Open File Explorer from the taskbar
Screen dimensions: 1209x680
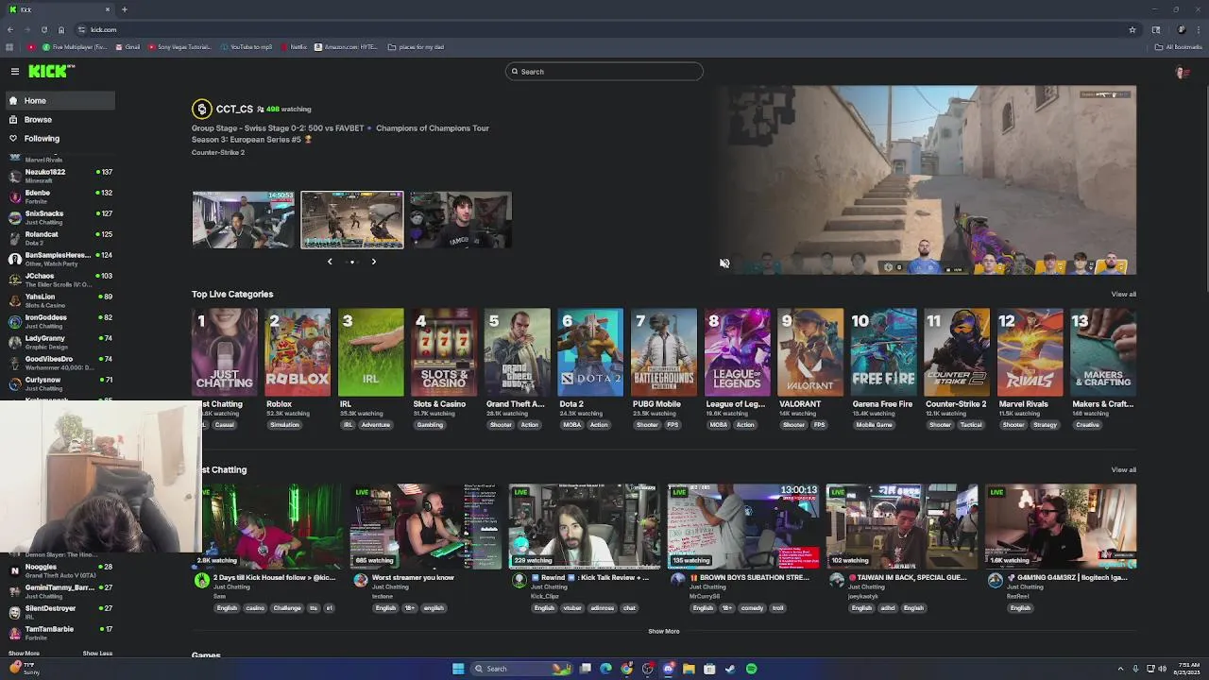click(x=689, y=669)
